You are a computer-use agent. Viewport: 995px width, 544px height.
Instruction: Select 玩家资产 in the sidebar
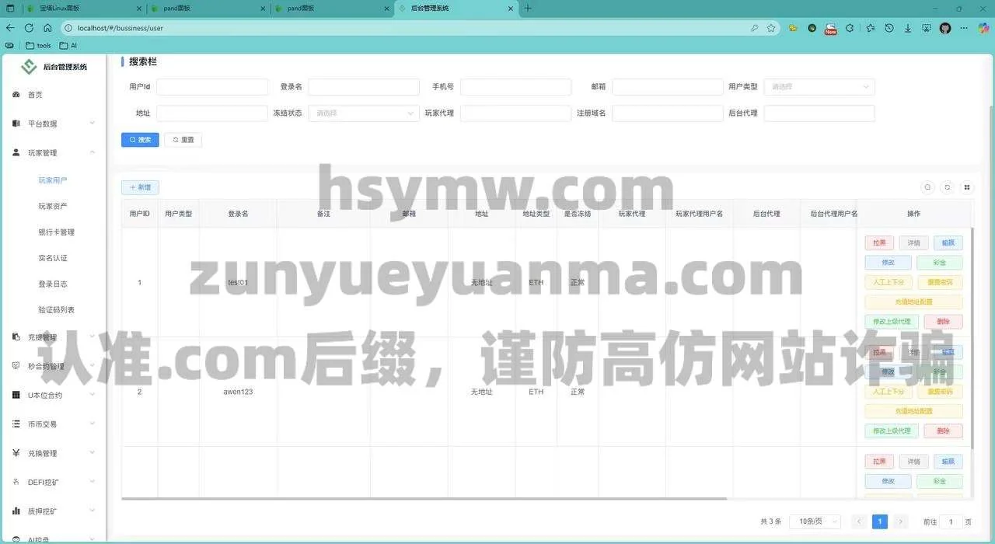(x=53, y=206)
